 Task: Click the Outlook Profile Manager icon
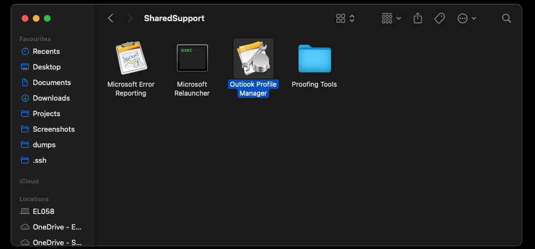253,58
